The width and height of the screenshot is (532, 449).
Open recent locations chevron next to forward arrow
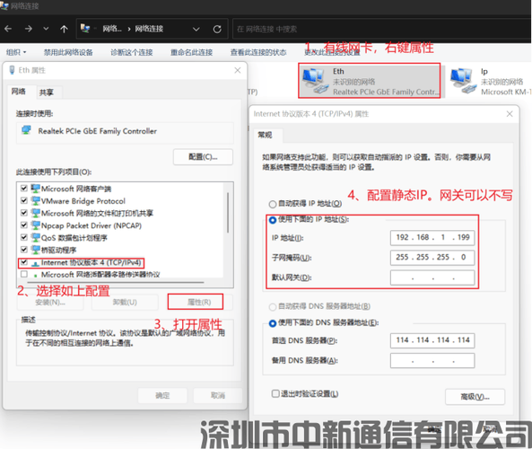[x=46, y=29]
